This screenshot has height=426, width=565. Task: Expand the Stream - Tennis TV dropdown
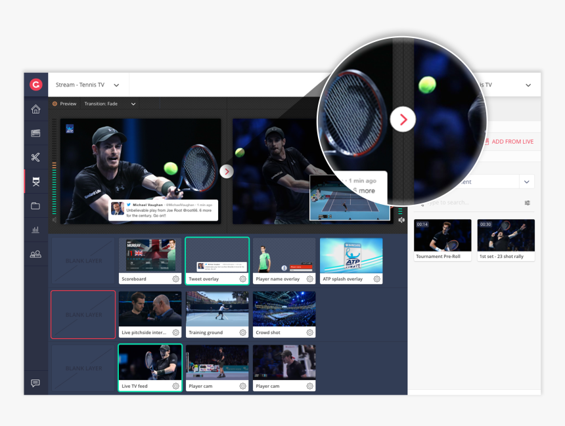tap(116, 85)
